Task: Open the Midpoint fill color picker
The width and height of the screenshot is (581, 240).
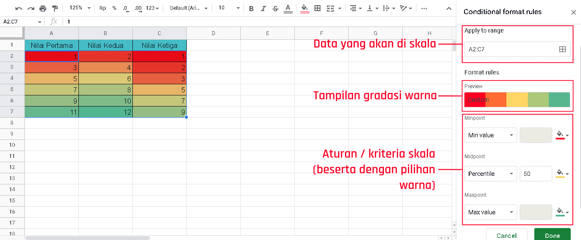Action: pyautogui.click(x=562, y=174)
